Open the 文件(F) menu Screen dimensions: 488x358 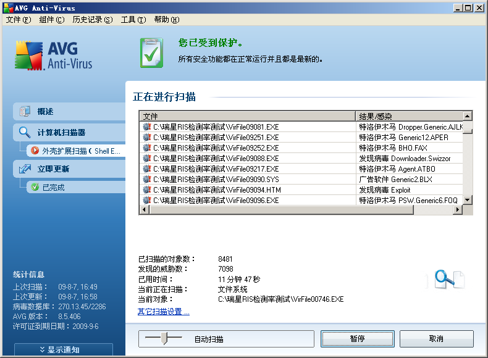(x=19, y=20)
